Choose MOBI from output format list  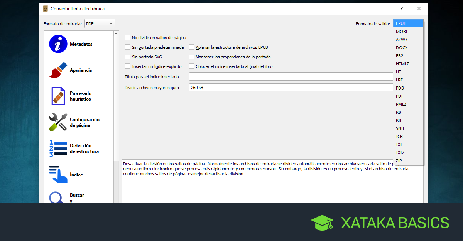(401, 32)
